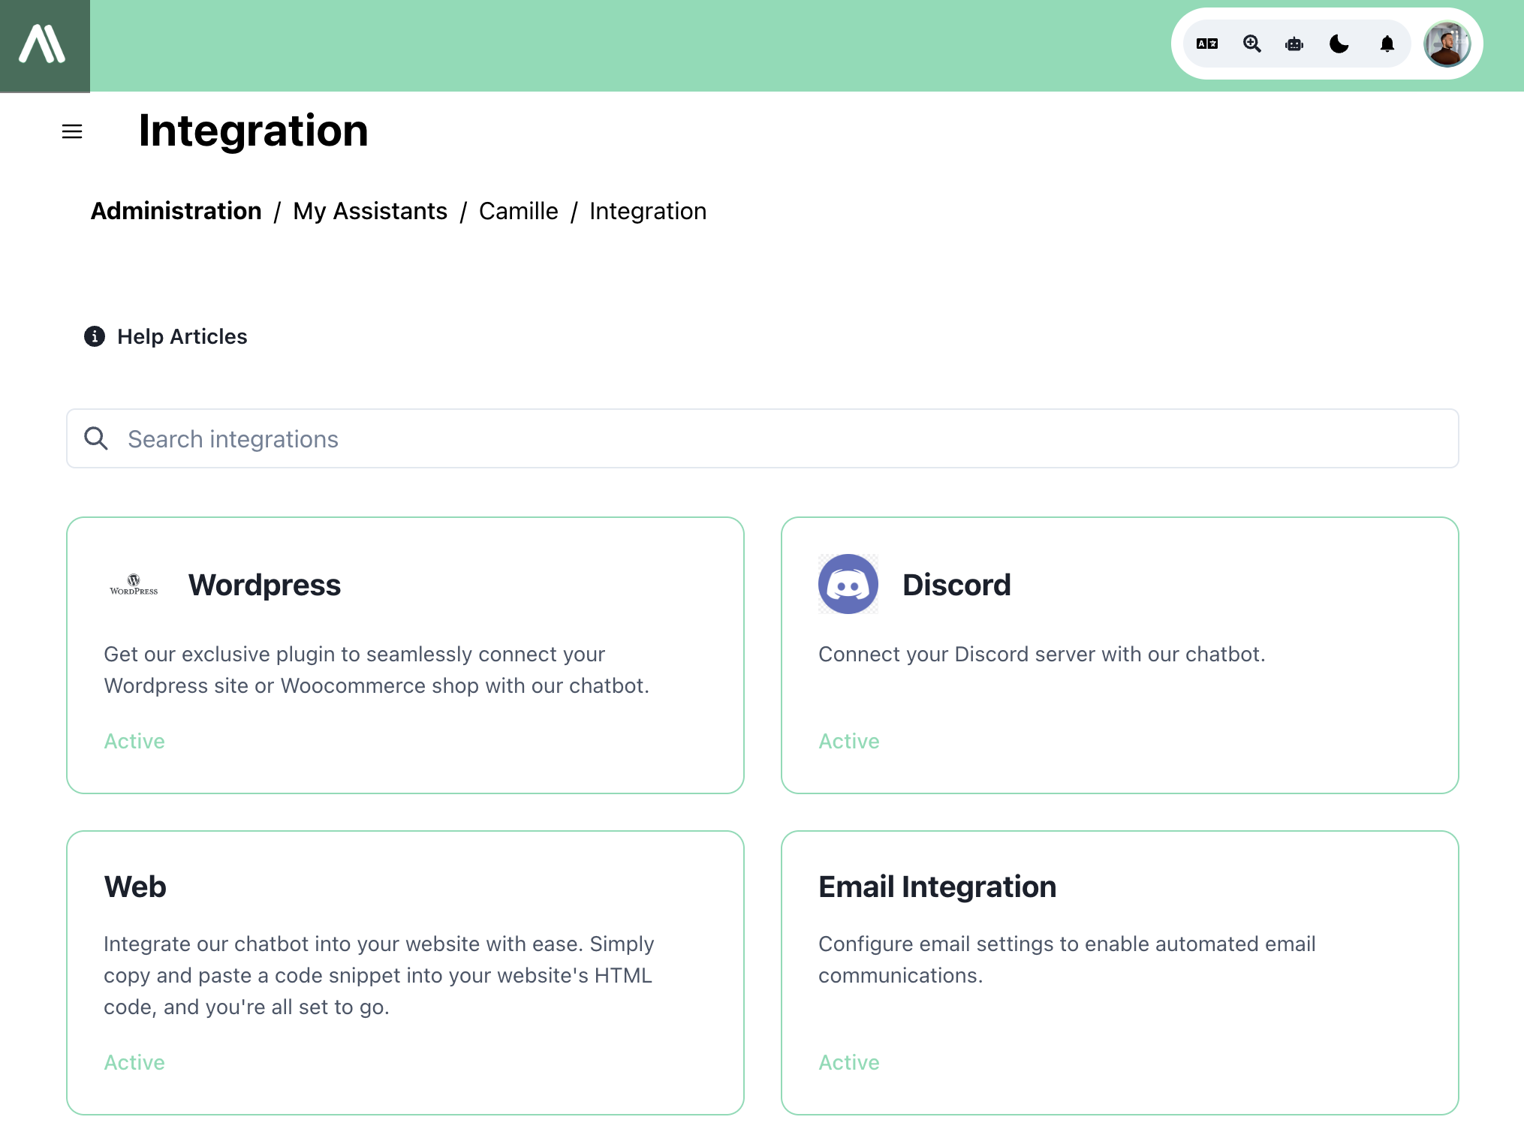Navigate to My Assistants breadcrumb
This screenshot has width=1524, height=1144.
(370, 212)
